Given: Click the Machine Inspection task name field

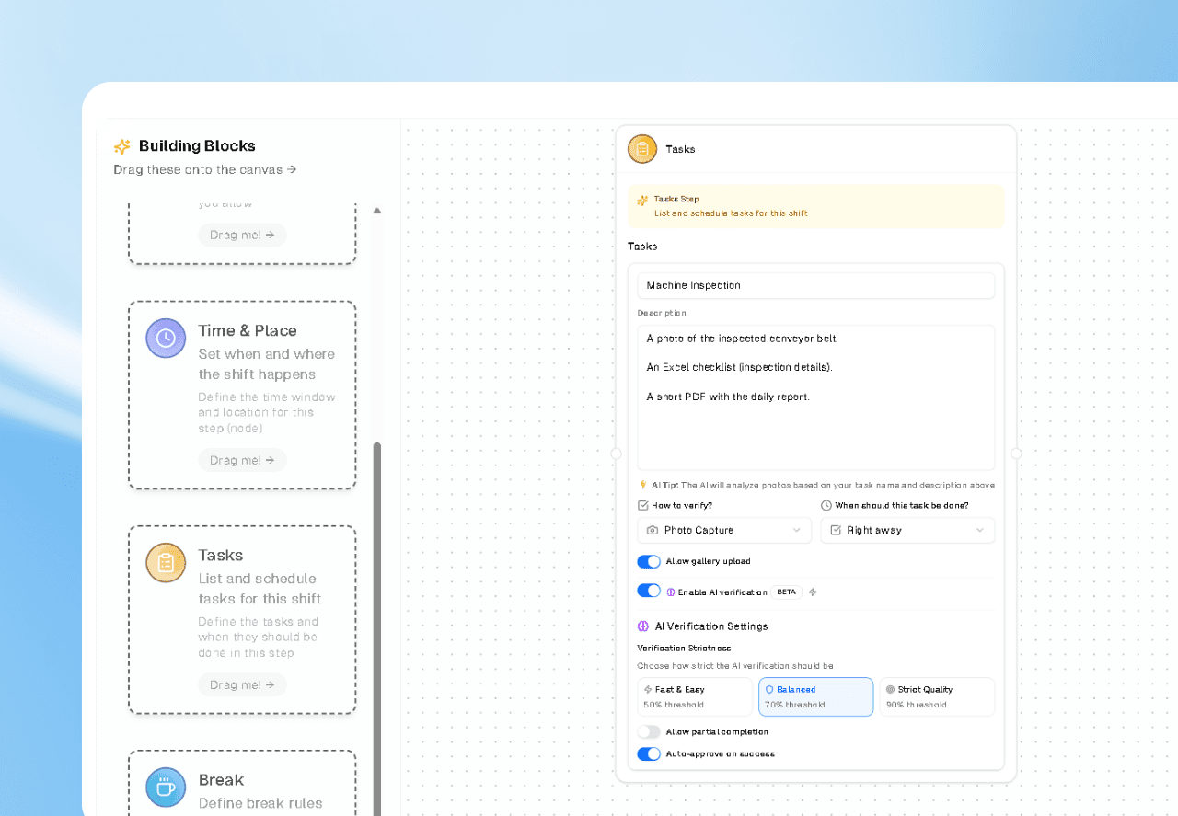Looking at the screenshot, I should [x=815, y=285].
